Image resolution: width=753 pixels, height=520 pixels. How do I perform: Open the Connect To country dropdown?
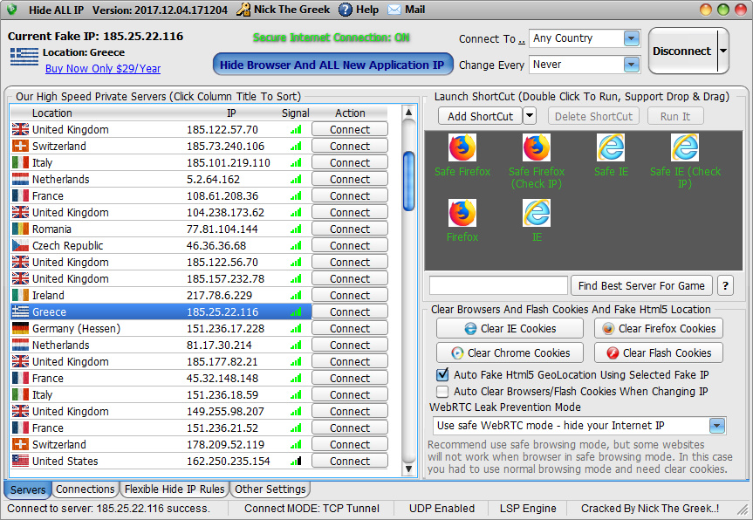pyautogui.click(x=632, y=38)
